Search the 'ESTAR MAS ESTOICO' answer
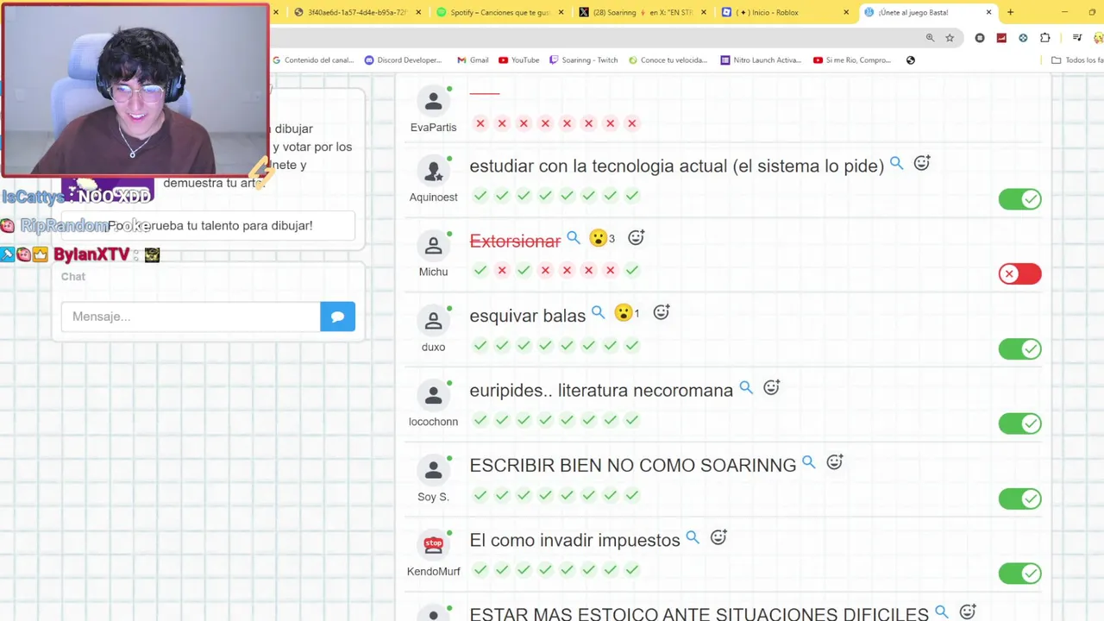Viewport: 1104px width, 621px height. [x=942, y=612]
